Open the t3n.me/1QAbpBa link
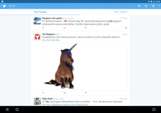The image size is (161, 113). 51,105
